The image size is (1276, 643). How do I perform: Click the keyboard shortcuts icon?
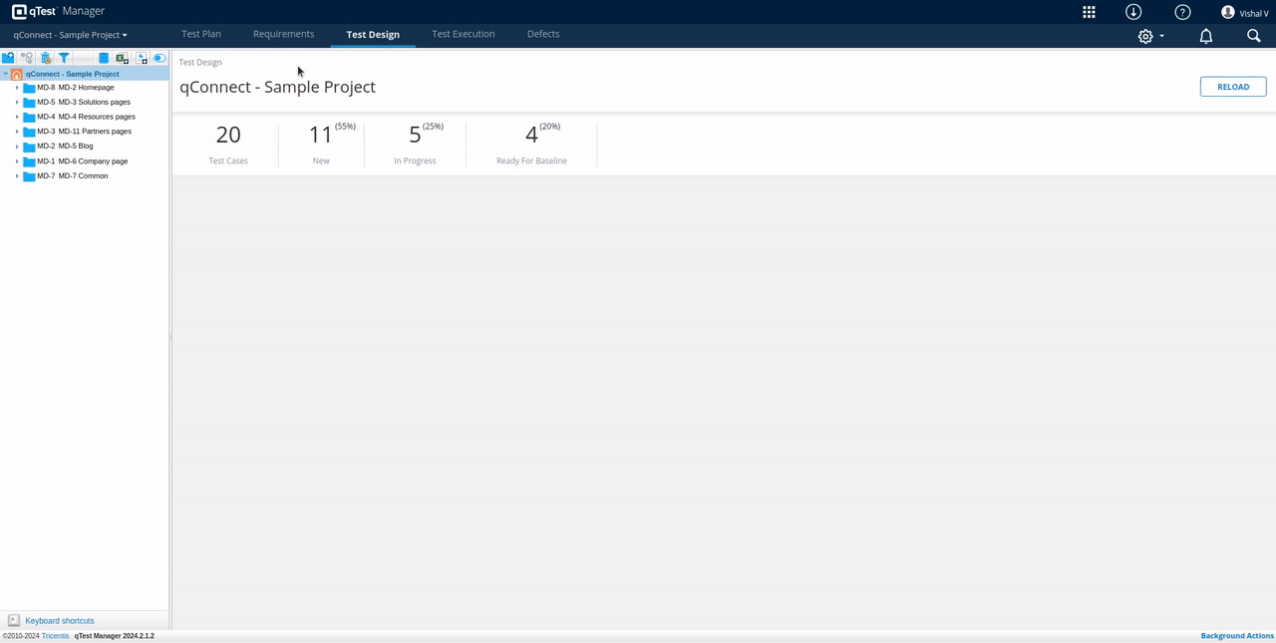click(14, 620)
